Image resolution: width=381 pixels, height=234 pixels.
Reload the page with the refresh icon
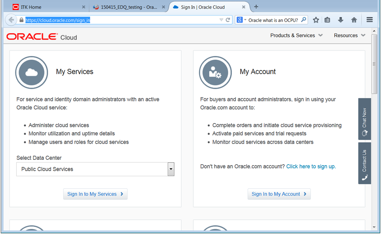[x=228, y=20]
